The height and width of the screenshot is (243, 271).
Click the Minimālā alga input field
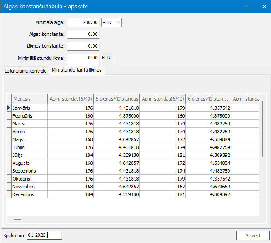pyautogui.click(x=83, y=23)
